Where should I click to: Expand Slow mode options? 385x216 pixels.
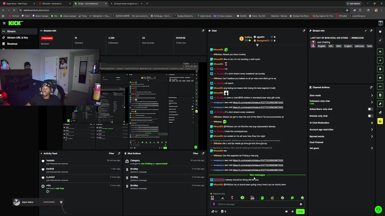[372, 95]
